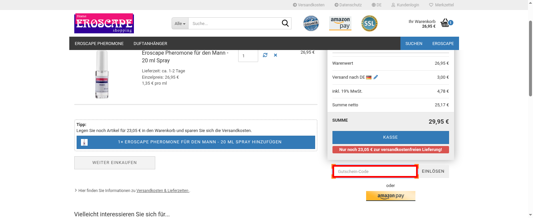Open Versandkosten & Lieferzeiten link
This screenshot has height=218, width=533.
click(163, 191)
